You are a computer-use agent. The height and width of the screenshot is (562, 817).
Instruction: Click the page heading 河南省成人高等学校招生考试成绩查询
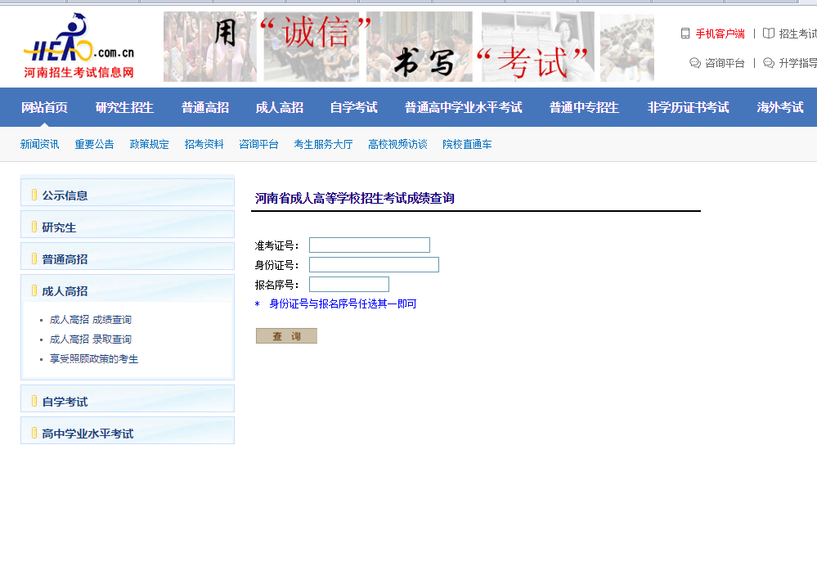click(x=354, y=198)
